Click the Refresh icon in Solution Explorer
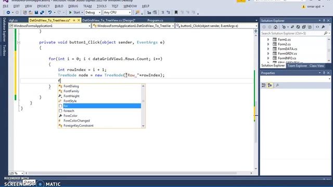This screenshot has width=333, height=187. tap(298, 27)
